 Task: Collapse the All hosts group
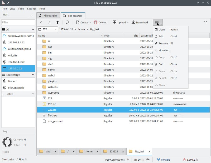(33, 30)
